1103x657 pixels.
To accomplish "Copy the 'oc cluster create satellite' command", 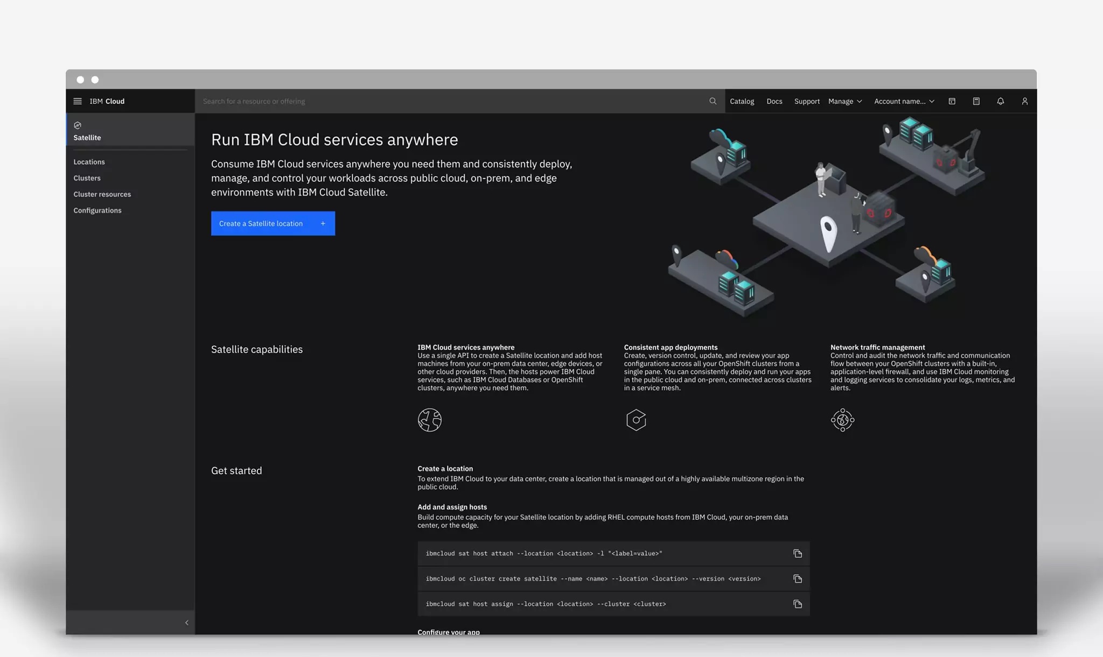I will 798,579.
